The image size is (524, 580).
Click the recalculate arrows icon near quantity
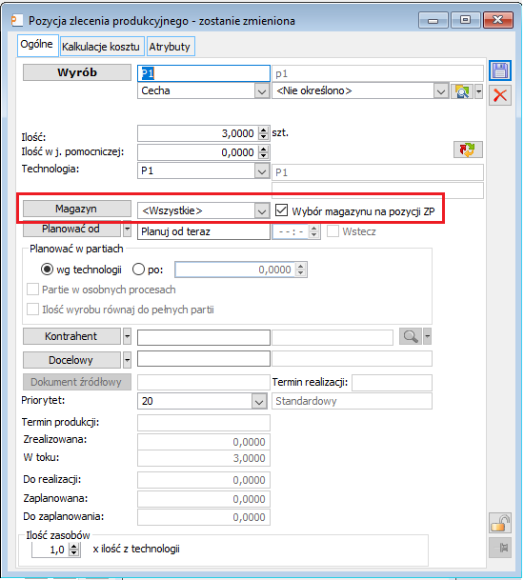pos(468,150)
